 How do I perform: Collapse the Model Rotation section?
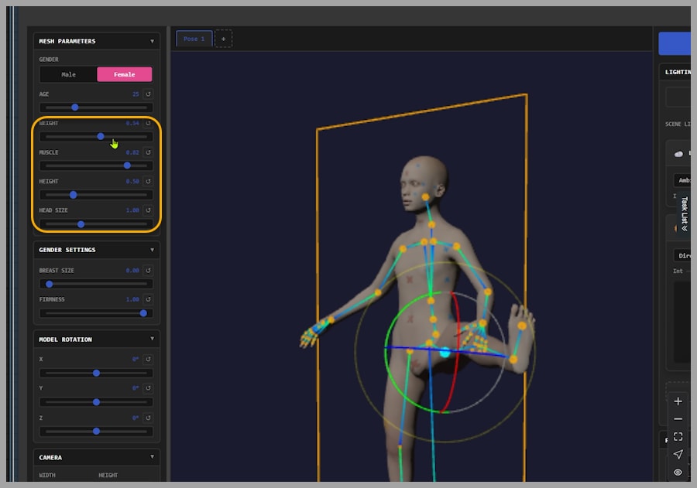152,339
